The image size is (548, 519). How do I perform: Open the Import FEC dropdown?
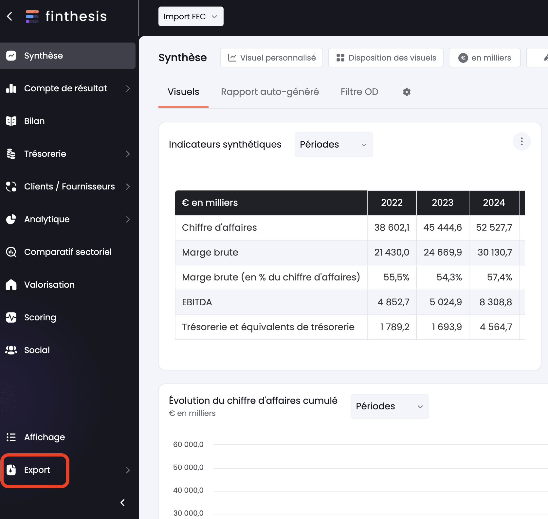point(191,16)
